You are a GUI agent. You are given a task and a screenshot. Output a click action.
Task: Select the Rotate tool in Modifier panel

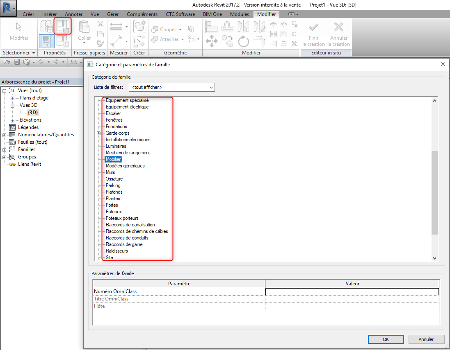pos(243,41)
